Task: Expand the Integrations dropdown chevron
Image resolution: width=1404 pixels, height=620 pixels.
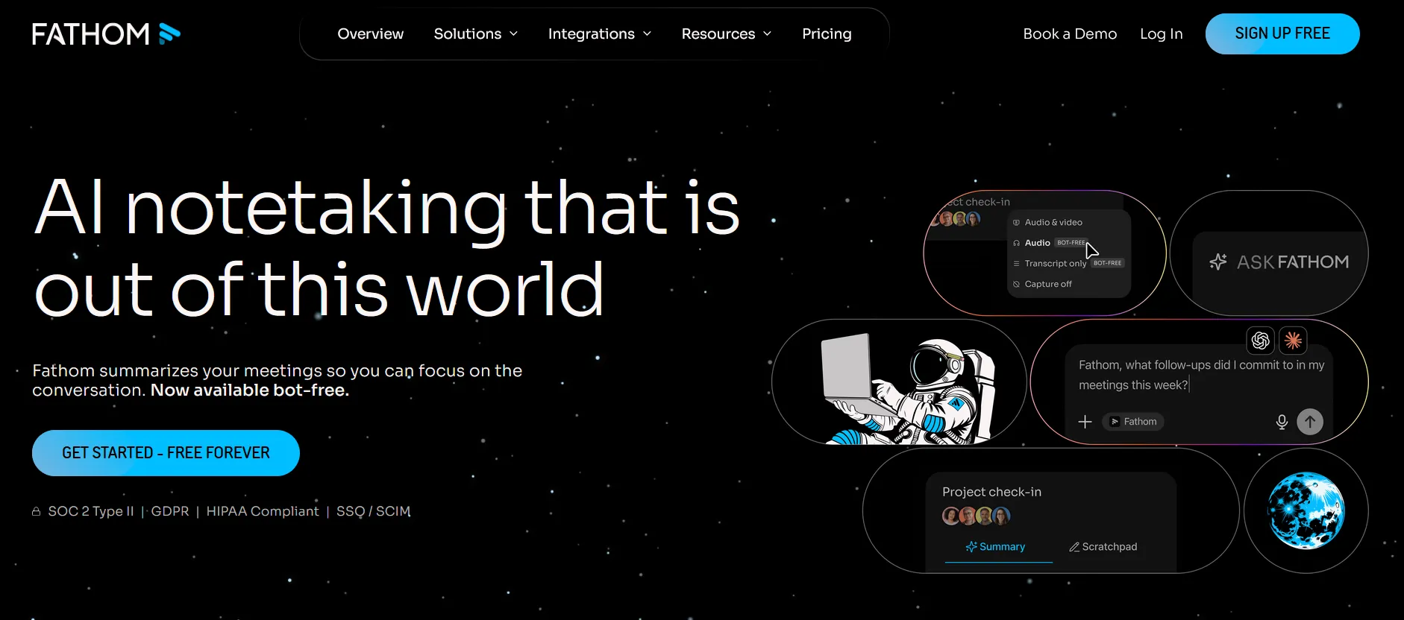Action: (x=647, y=34)
